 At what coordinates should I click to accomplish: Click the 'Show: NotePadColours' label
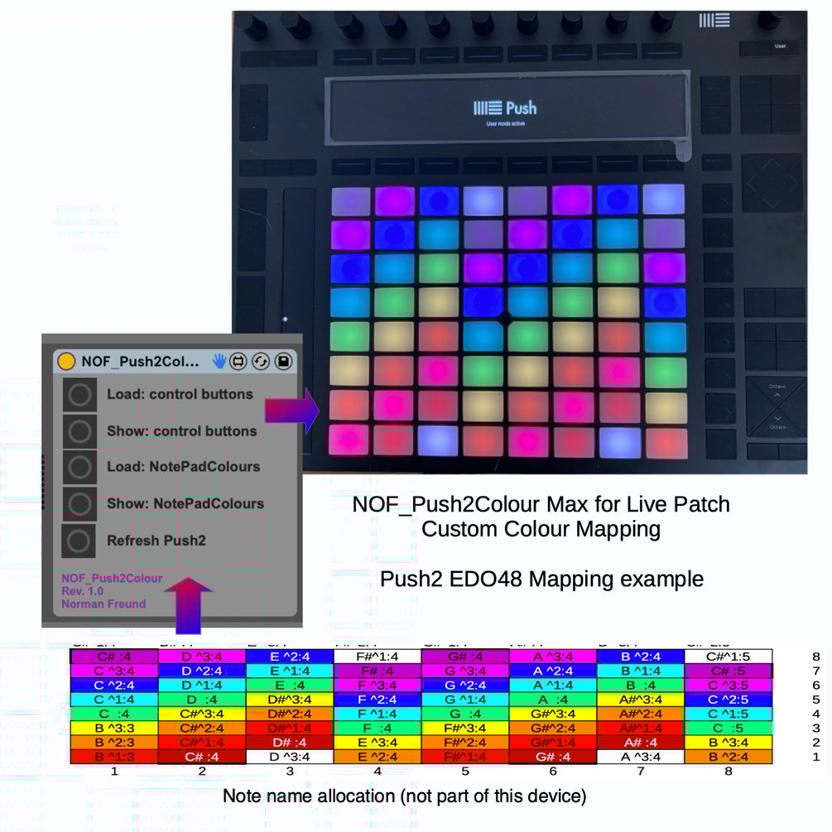click(x=185, y=503)
